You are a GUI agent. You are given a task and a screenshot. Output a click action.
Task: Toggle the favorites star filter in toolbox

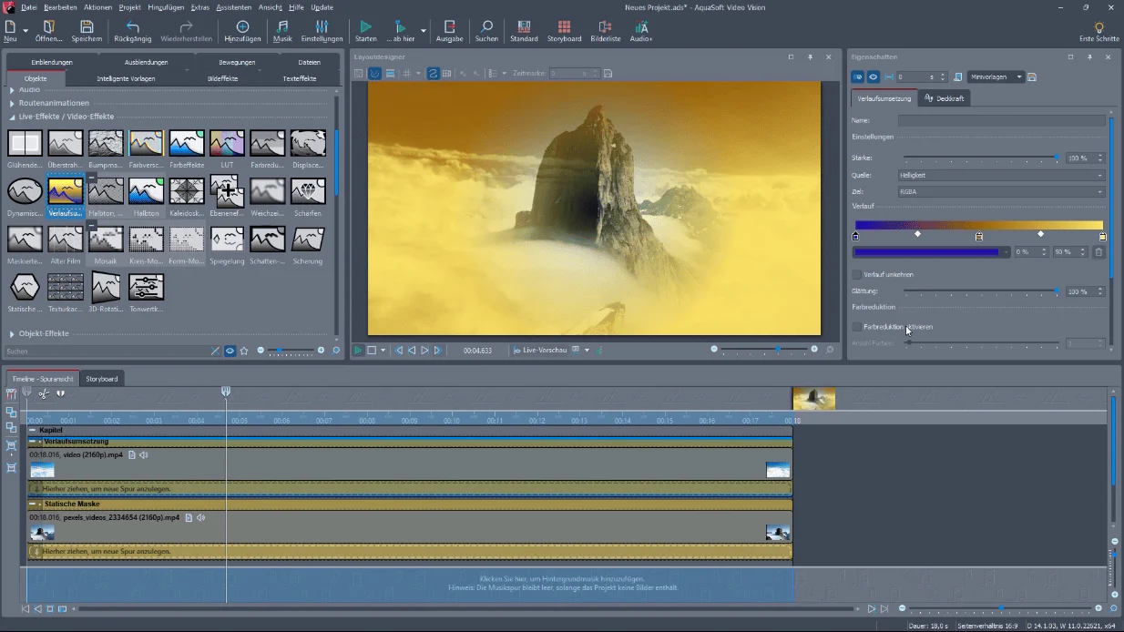coord(244,351)
